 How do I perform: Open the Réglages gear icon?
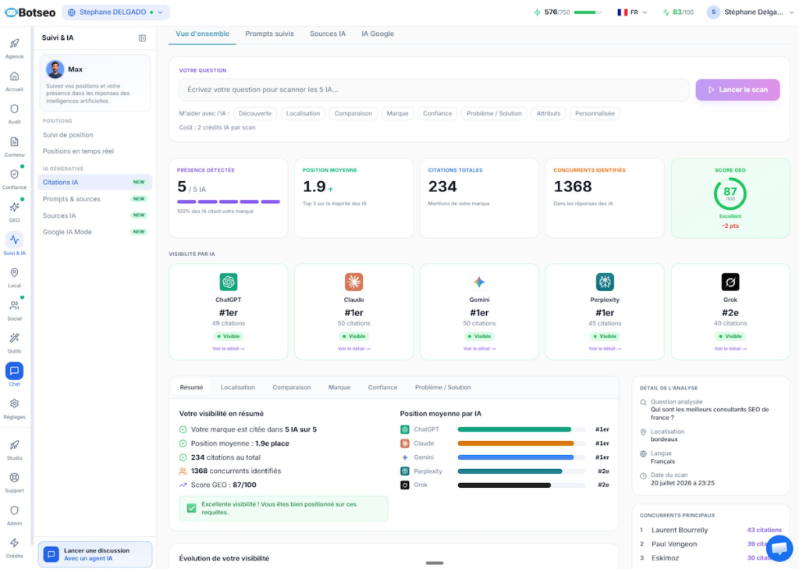pyautogui.click(x=14, y=404)
